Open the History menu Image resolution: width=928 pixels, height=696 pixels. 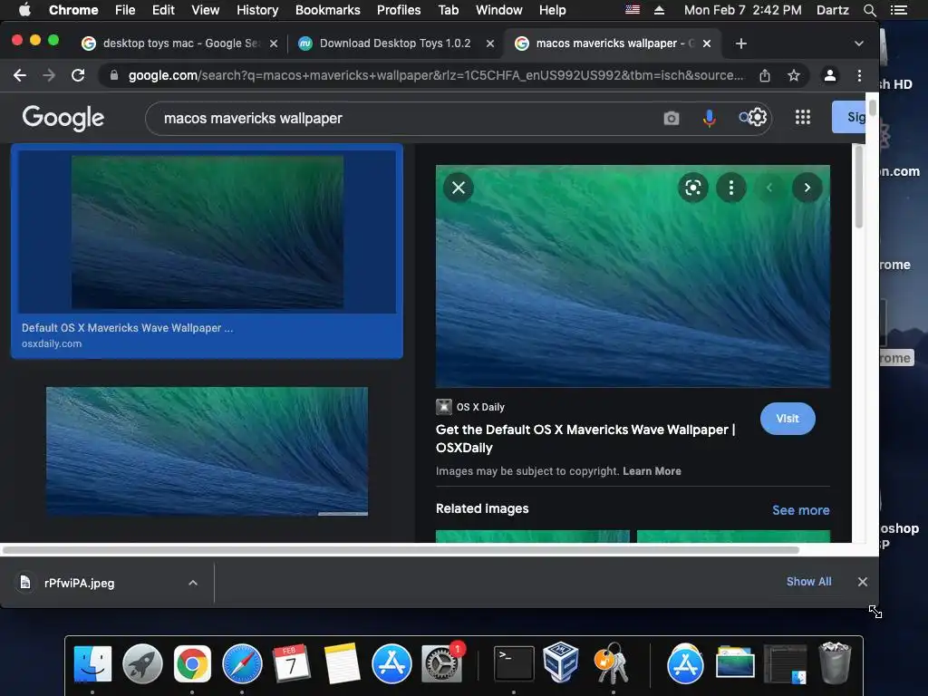[256, 10]
